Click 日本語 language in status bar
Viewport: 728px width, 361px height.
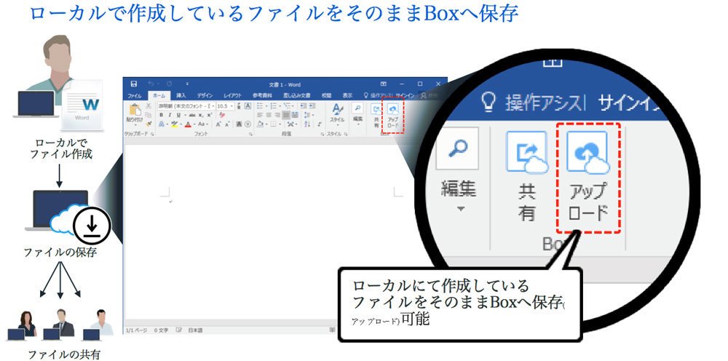[195, 330]
